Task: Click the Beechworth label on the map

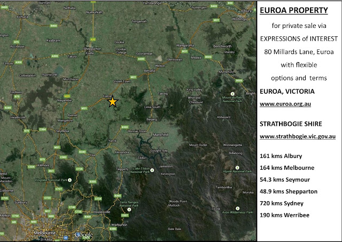Action: click(222, 46)
